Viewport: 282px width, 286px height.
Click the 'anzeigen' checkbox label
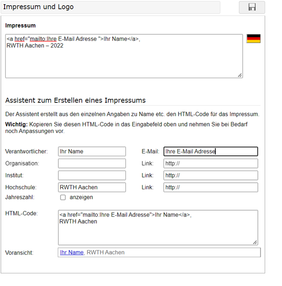click(81, 197)
